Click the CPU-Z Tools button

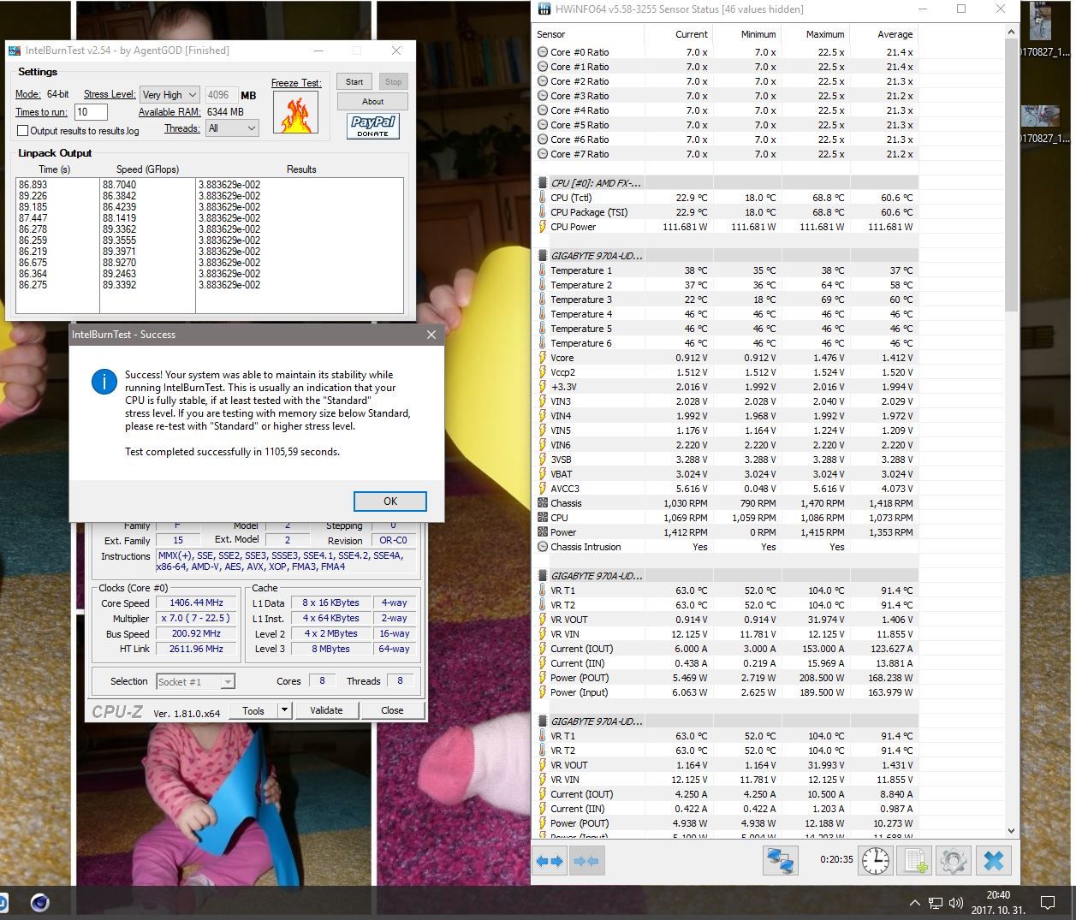coord(253,710)
